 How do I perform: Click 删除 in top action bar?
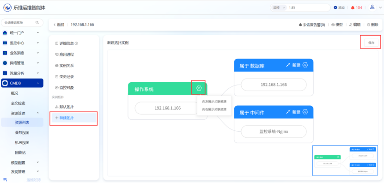point(372,25)
